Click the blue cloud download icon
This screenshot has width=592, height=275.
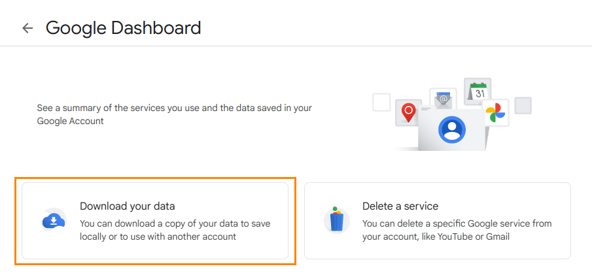point(53,221)
